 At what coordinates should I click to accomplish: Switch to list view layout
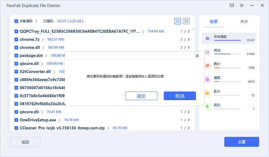pos(178,21)
